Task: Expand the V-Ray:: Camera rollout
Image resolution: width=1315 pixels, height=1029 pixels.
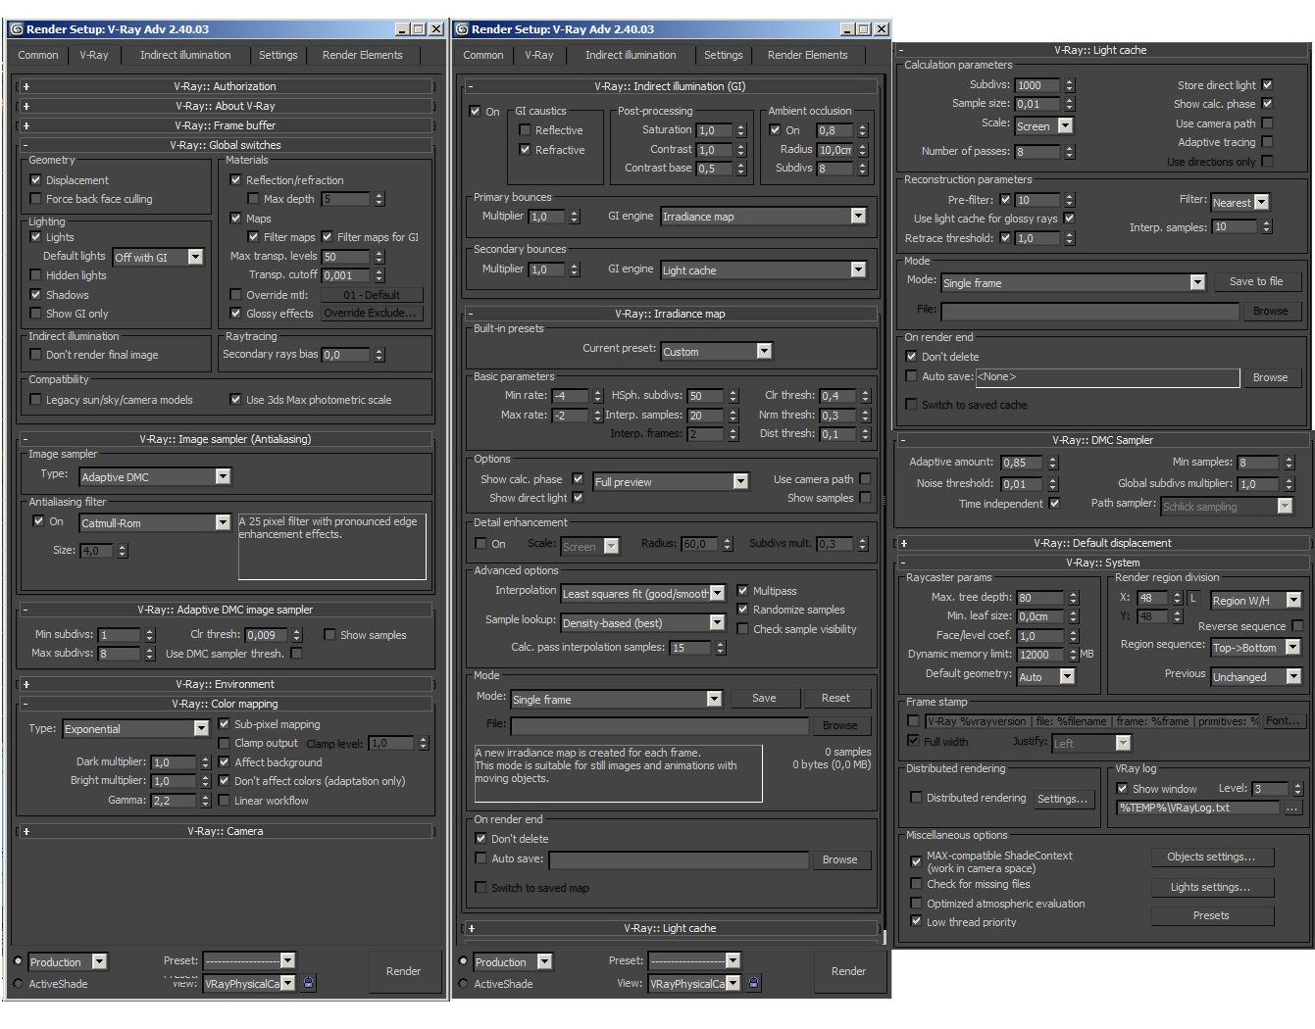Action: [x=226, y=831]
